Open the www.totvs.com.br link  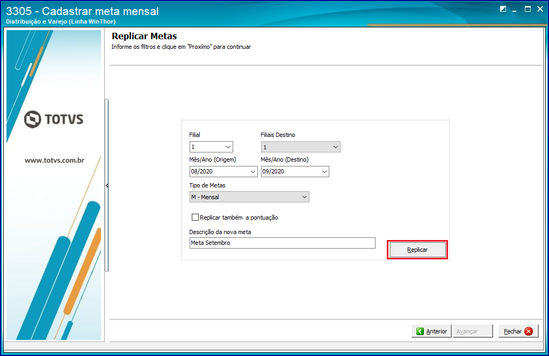(x=54, y=161)
